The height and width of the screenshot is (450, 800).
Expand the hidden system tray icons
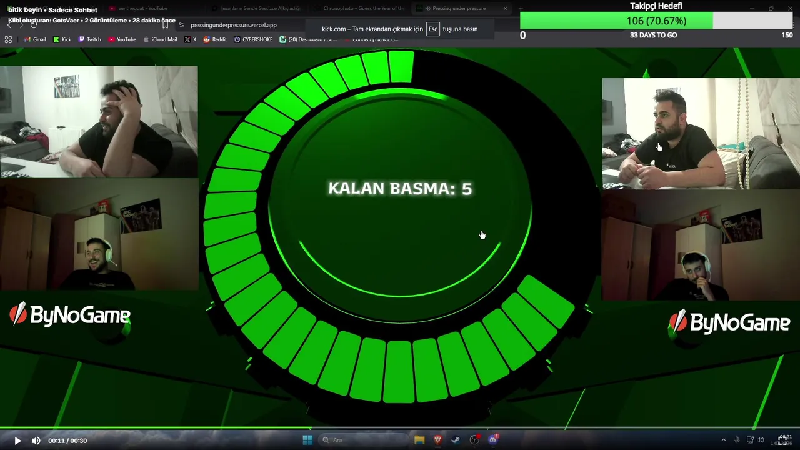tap(724, 440)
